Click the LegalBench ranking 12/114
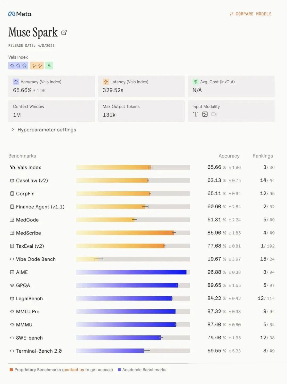This screenshot has height=384, width=287. (x=266, y=298)
